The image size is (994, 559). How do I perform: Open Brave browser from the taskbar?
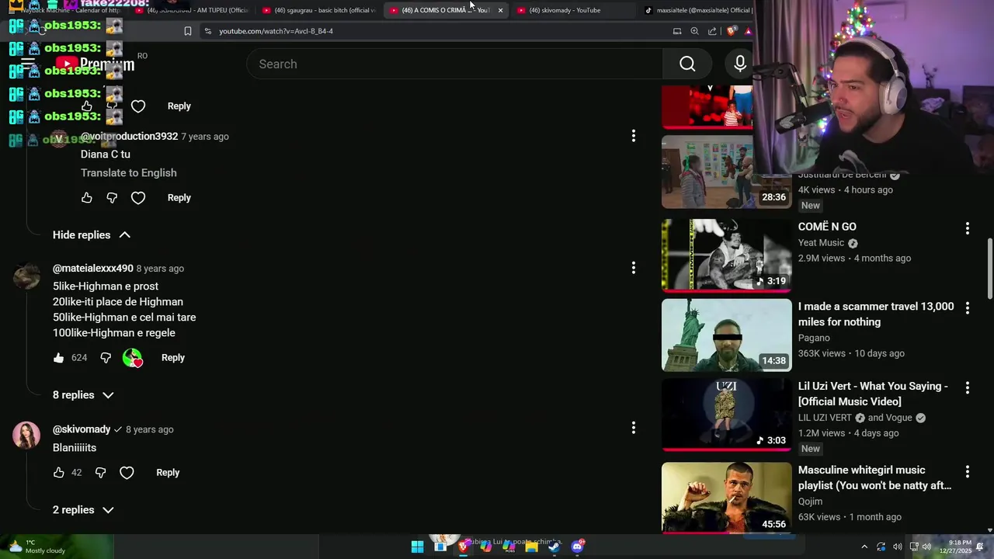tap(463, 547)
